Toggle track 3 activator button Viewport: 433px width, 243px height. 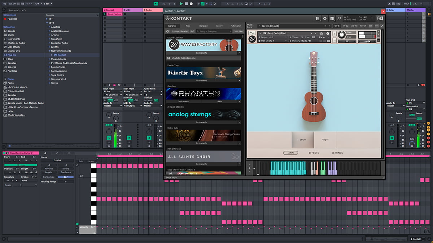tap(149, 138)
